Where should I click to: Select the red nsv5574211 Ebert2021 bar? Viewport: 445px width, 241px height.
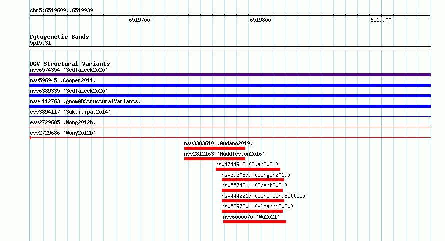click(252, 190)
